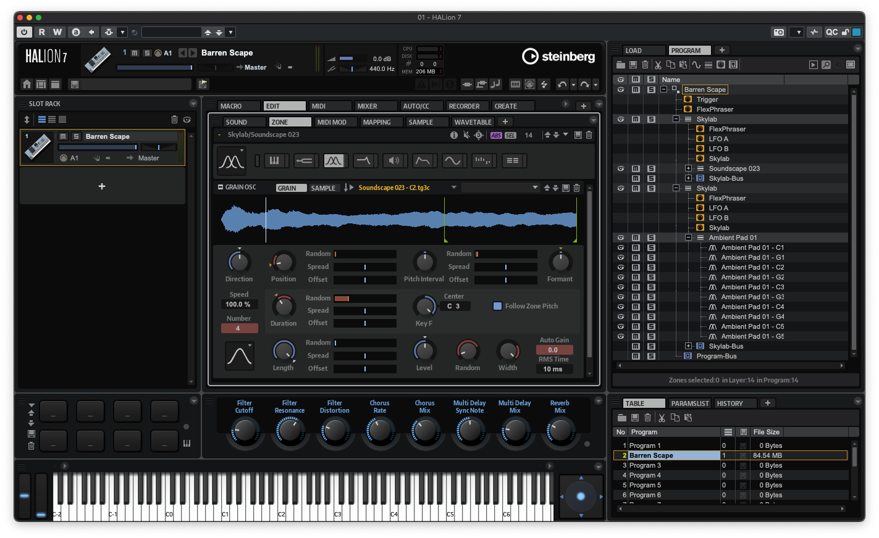Click the Program Tree cut scissors icon
The height and width of the screenshot is (538, 879).
658,65
